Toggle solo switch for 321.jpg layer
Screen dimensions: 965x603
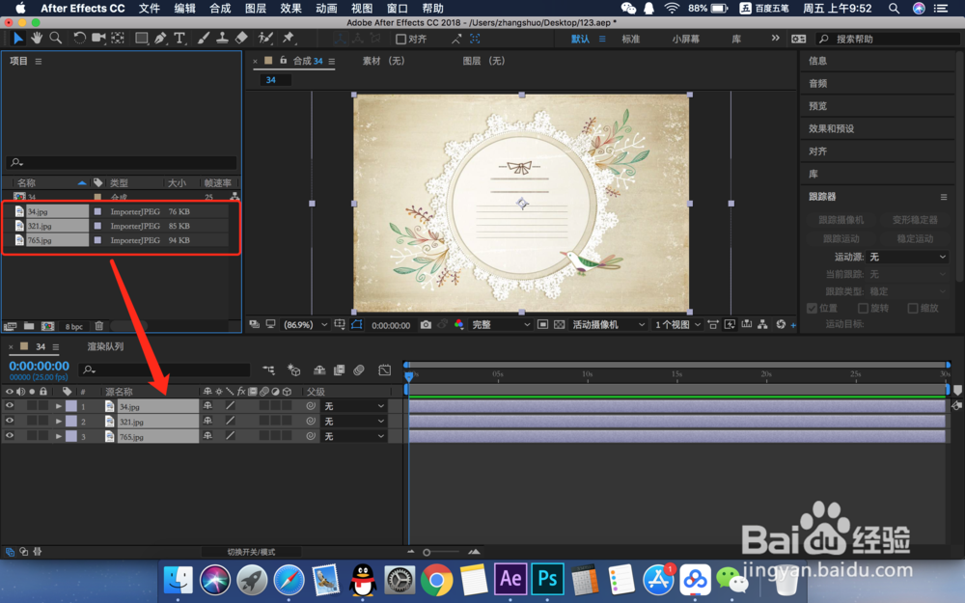coord(32,421)
